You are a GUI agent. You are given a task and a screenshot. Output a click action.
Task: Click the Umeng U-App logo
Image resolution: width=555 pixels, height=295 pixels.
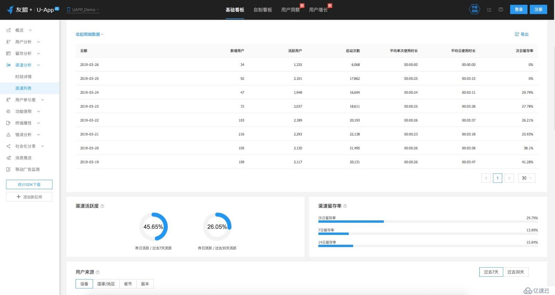[33, 10]
